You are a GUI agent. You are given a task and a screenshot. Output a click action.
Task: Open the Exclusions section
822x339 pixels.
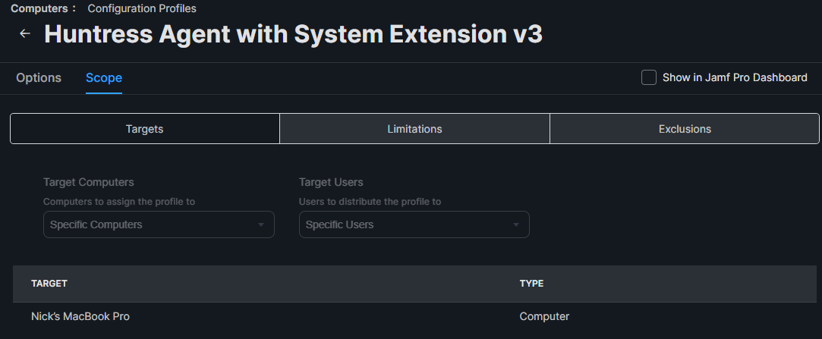pos(685,129)
